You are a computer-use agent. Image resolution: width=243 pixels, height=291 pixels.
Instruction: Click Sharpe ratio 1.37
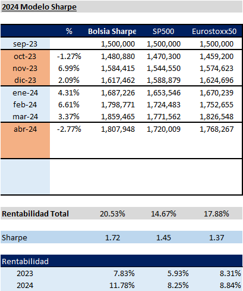click(217, 238)
